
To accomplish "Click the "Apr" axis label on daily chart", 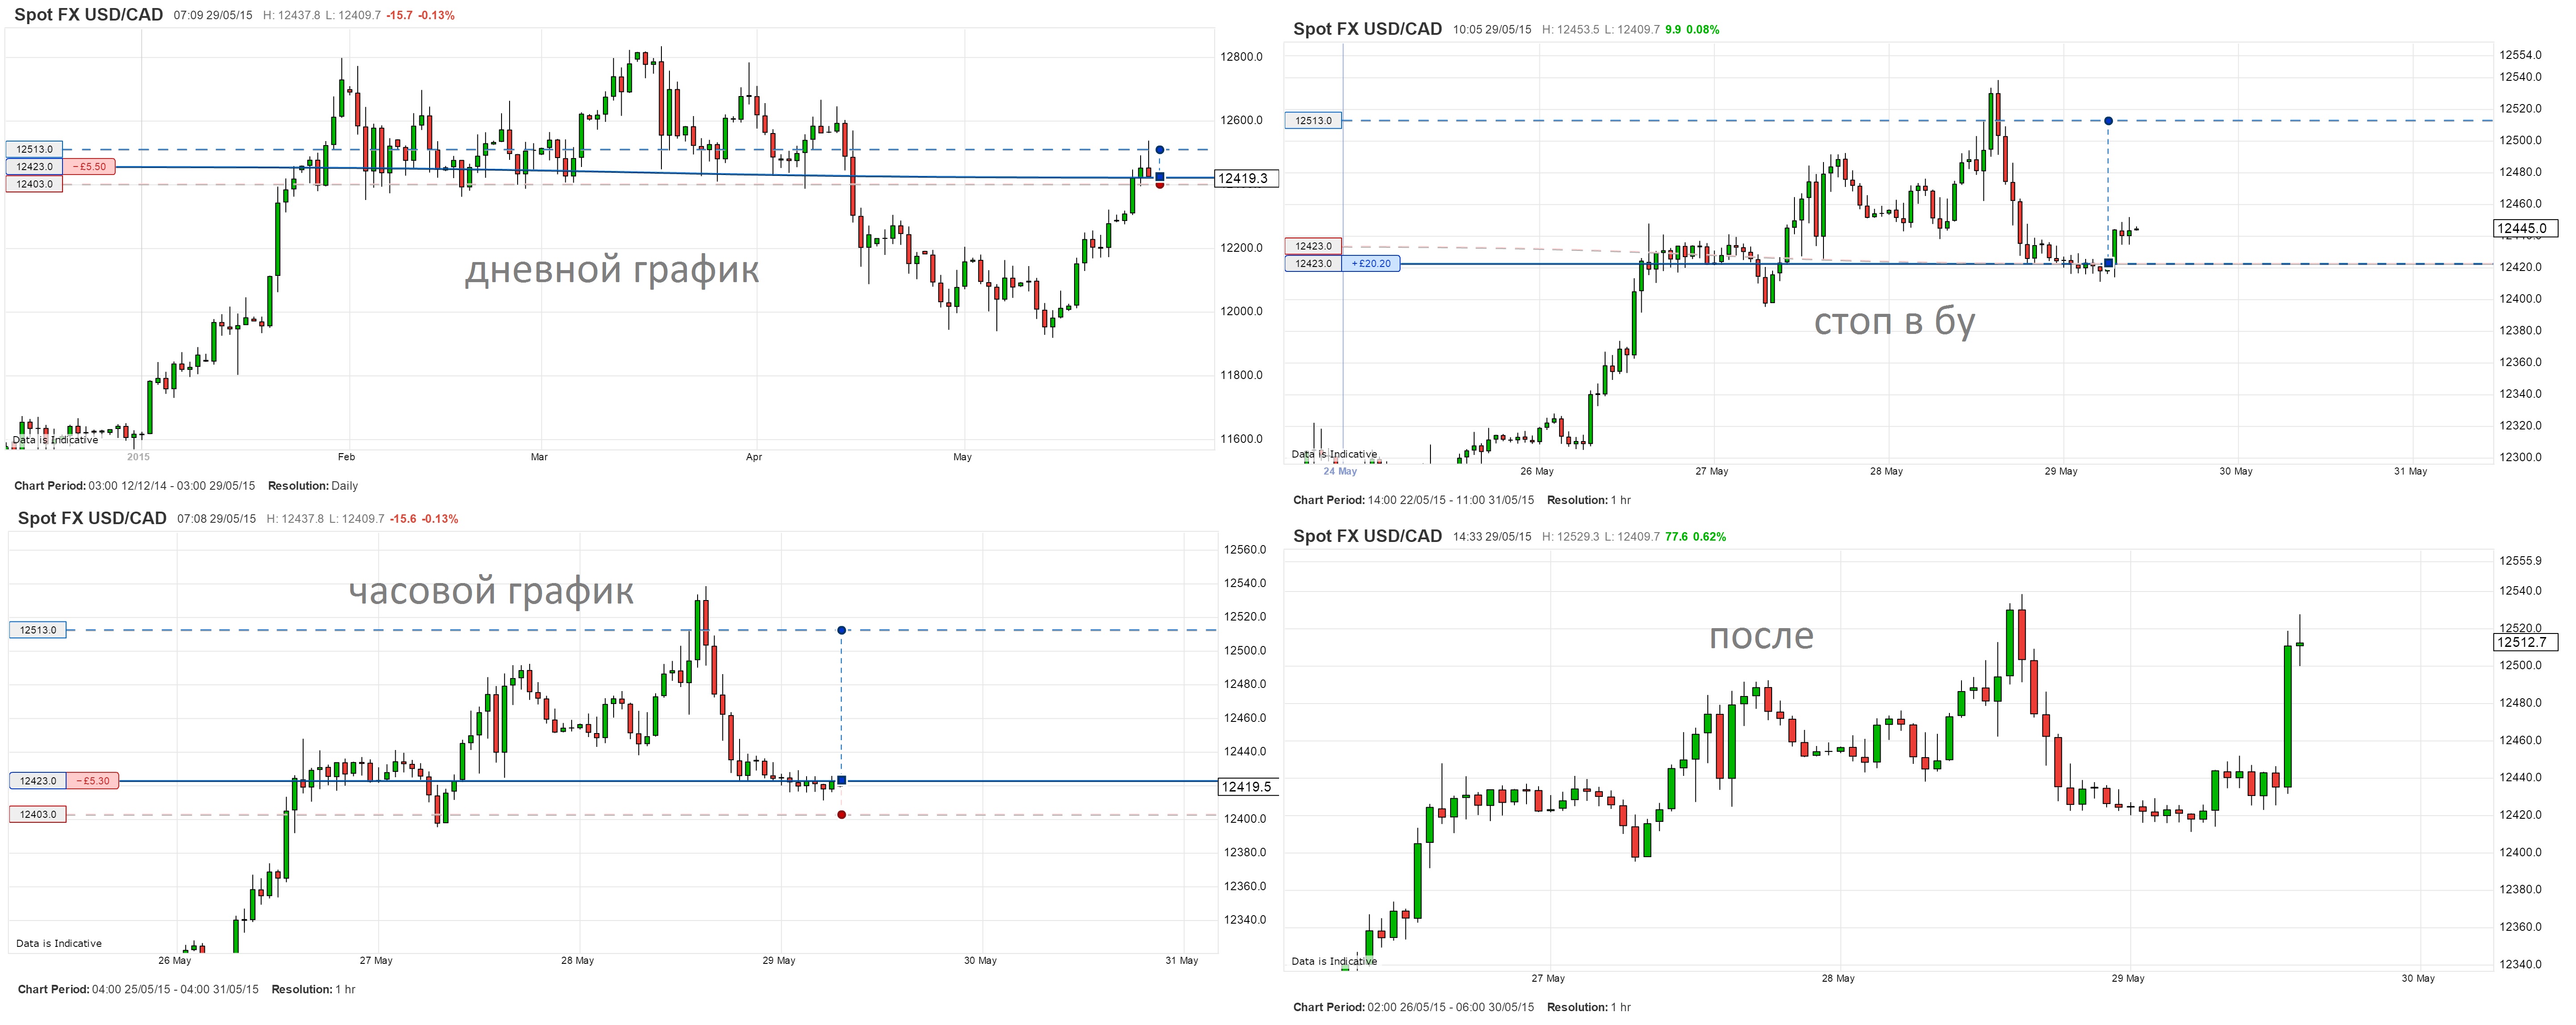I will coord(754,457).
